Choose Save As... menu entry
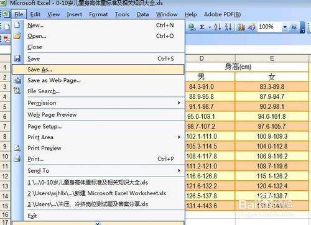This screenshot has height=225, width=311. 98,70
